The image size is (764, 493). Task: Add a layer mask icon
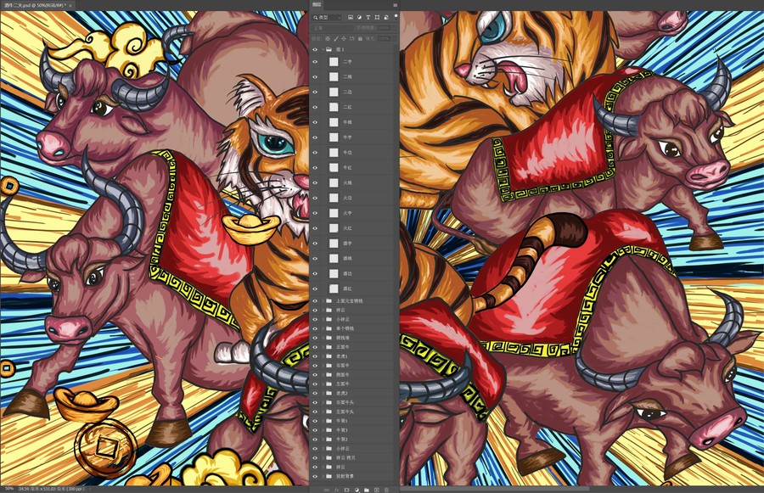[x=347, y=490]
